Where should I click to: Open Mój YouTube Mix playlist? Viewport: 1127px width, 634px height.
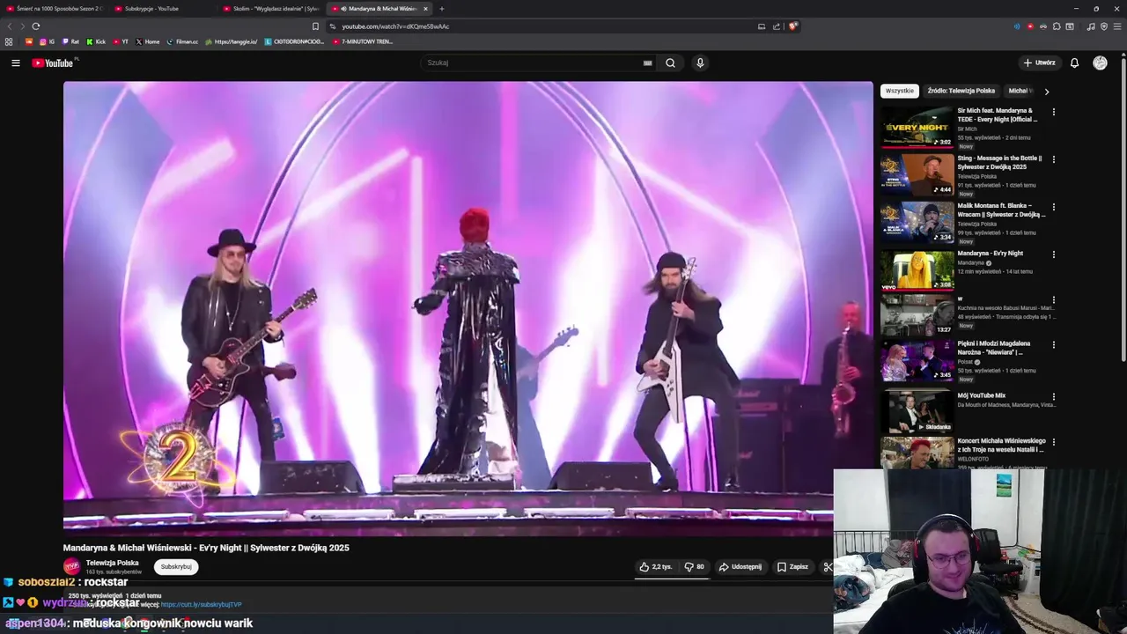981,395
